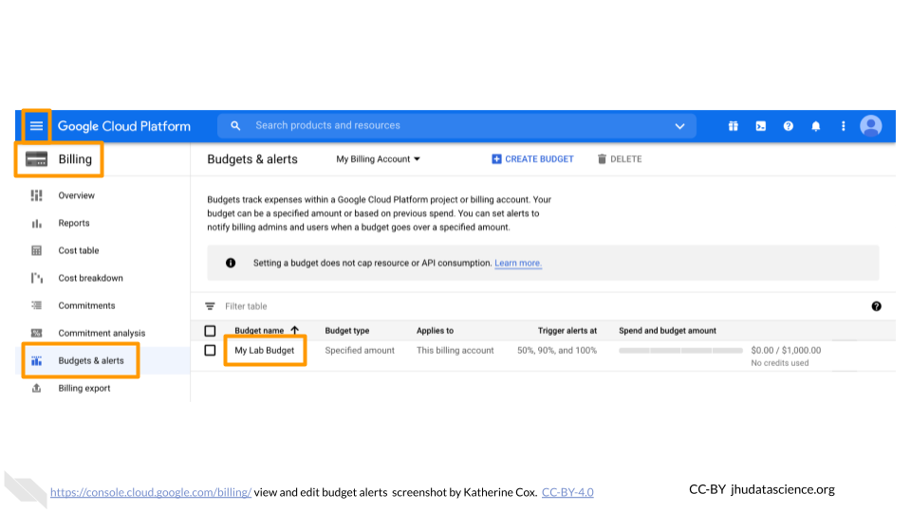This screenshot has width=911, height=512.
Task: Check the My Lab Budget row checkbox
Action: tap(210, 351)
